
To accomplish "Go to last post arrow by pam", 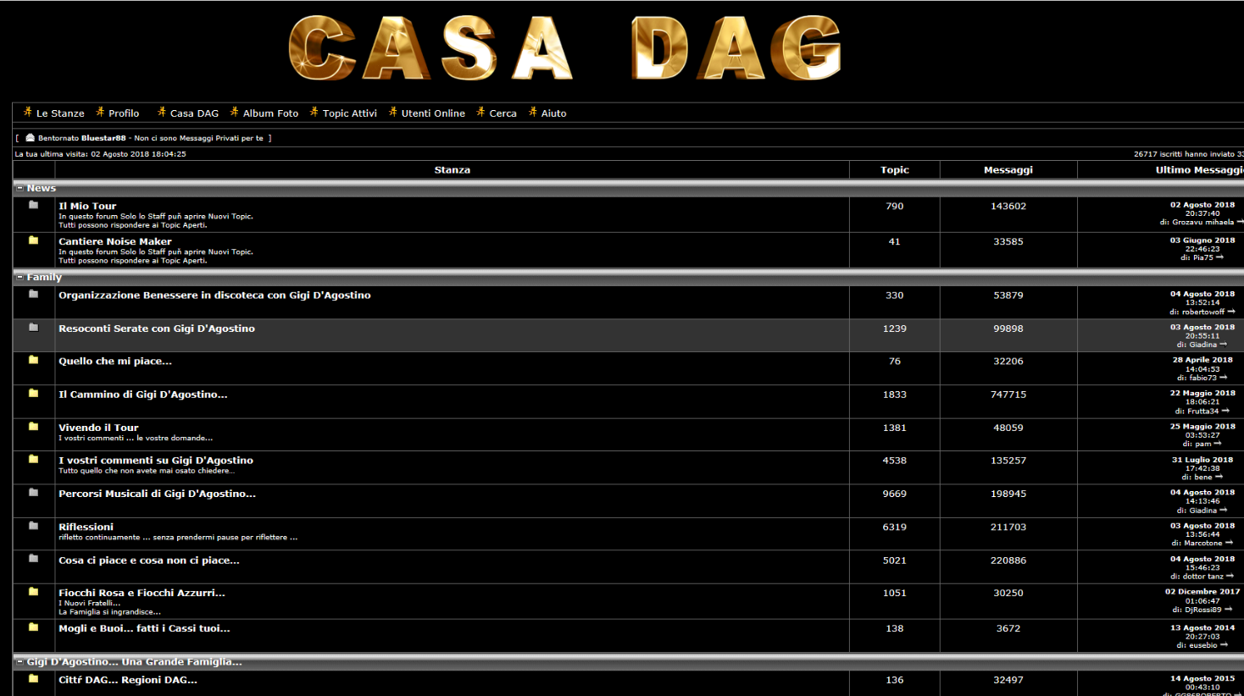I will 1218,444.
